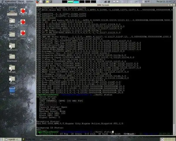Click the 'Mute Status: Off' line
This screenshot has width=176, height=141.
50,109
